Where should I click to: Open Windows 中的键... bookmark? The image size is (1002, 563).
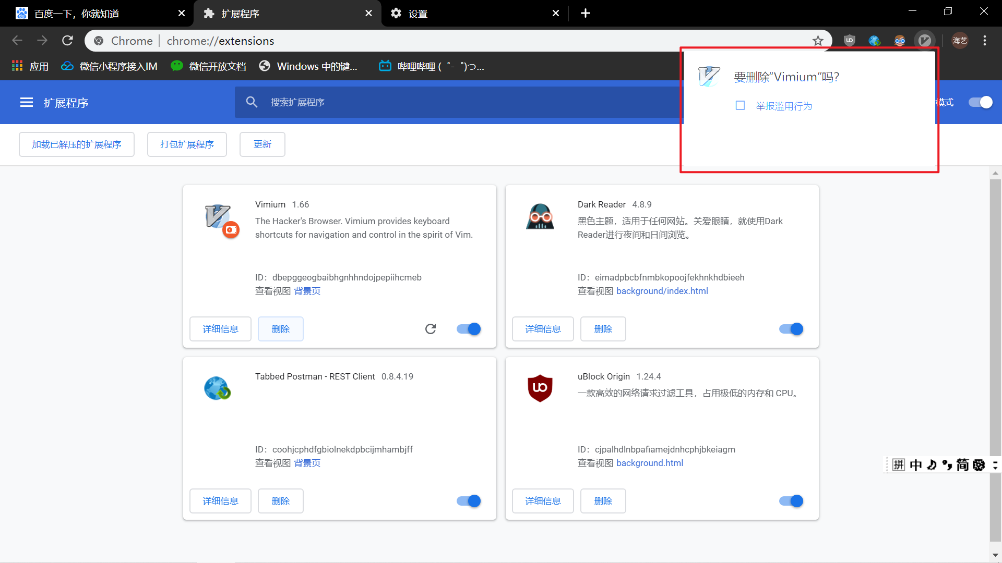click(308, 66)
